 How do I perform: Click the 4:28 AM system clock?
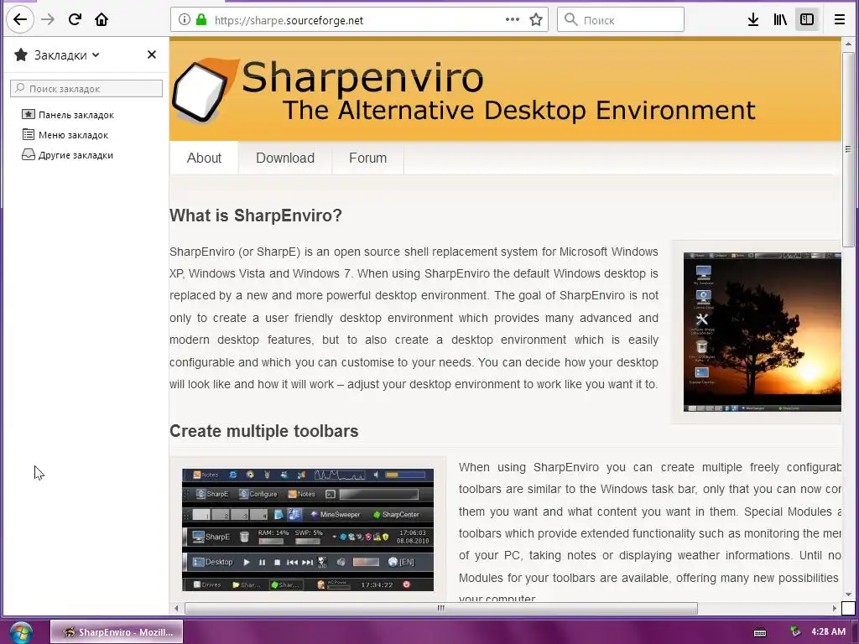click(x=828, y=631)
